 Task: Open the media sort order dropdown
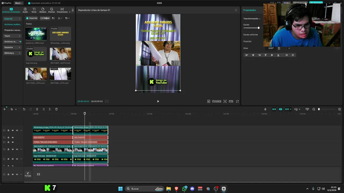tap(60, 18)
